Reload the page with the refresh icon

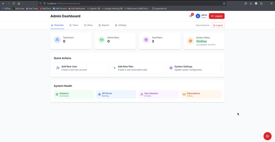click(14, 3)
